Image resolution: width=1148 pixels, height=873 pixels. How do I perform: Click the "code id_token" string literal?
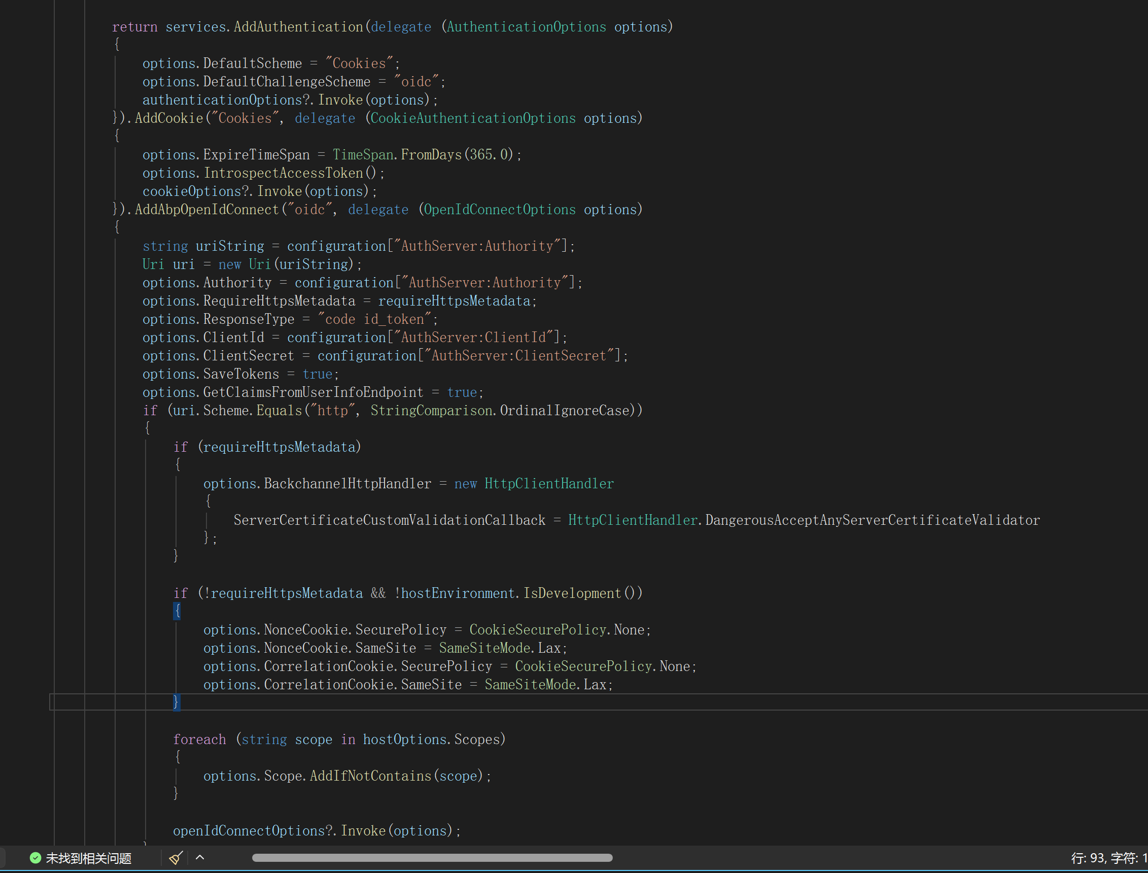(x=374, y=319)
